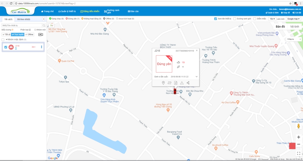This screenshot has width=303, height=161.
Task: Open the report document icon in popup
Action: (175, 83)
